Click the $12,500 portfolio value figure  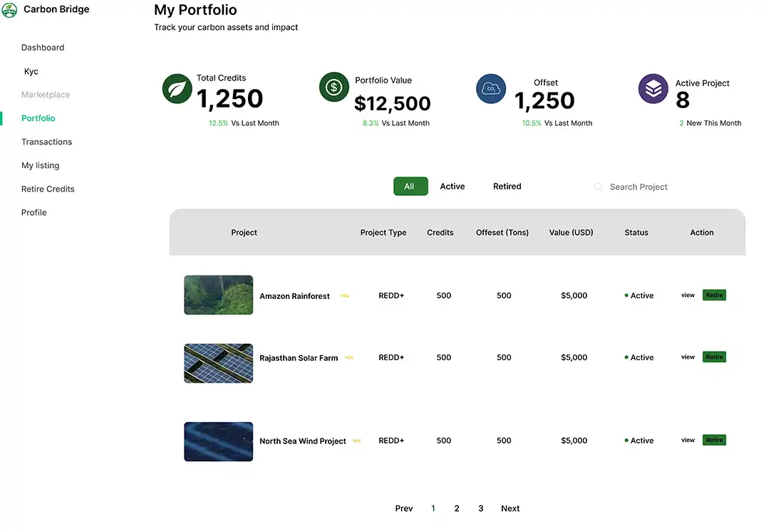coord(393,103)
